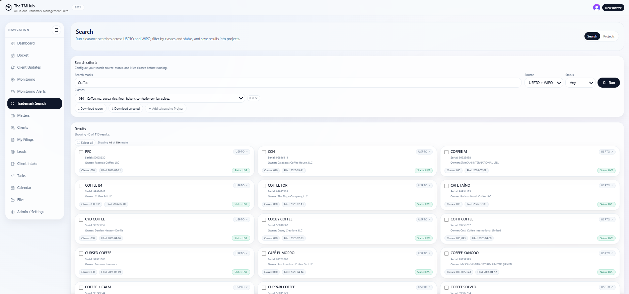The image size is (629, 294).
Task: Open the Status Any dropdown
Action: coord(580,83)
